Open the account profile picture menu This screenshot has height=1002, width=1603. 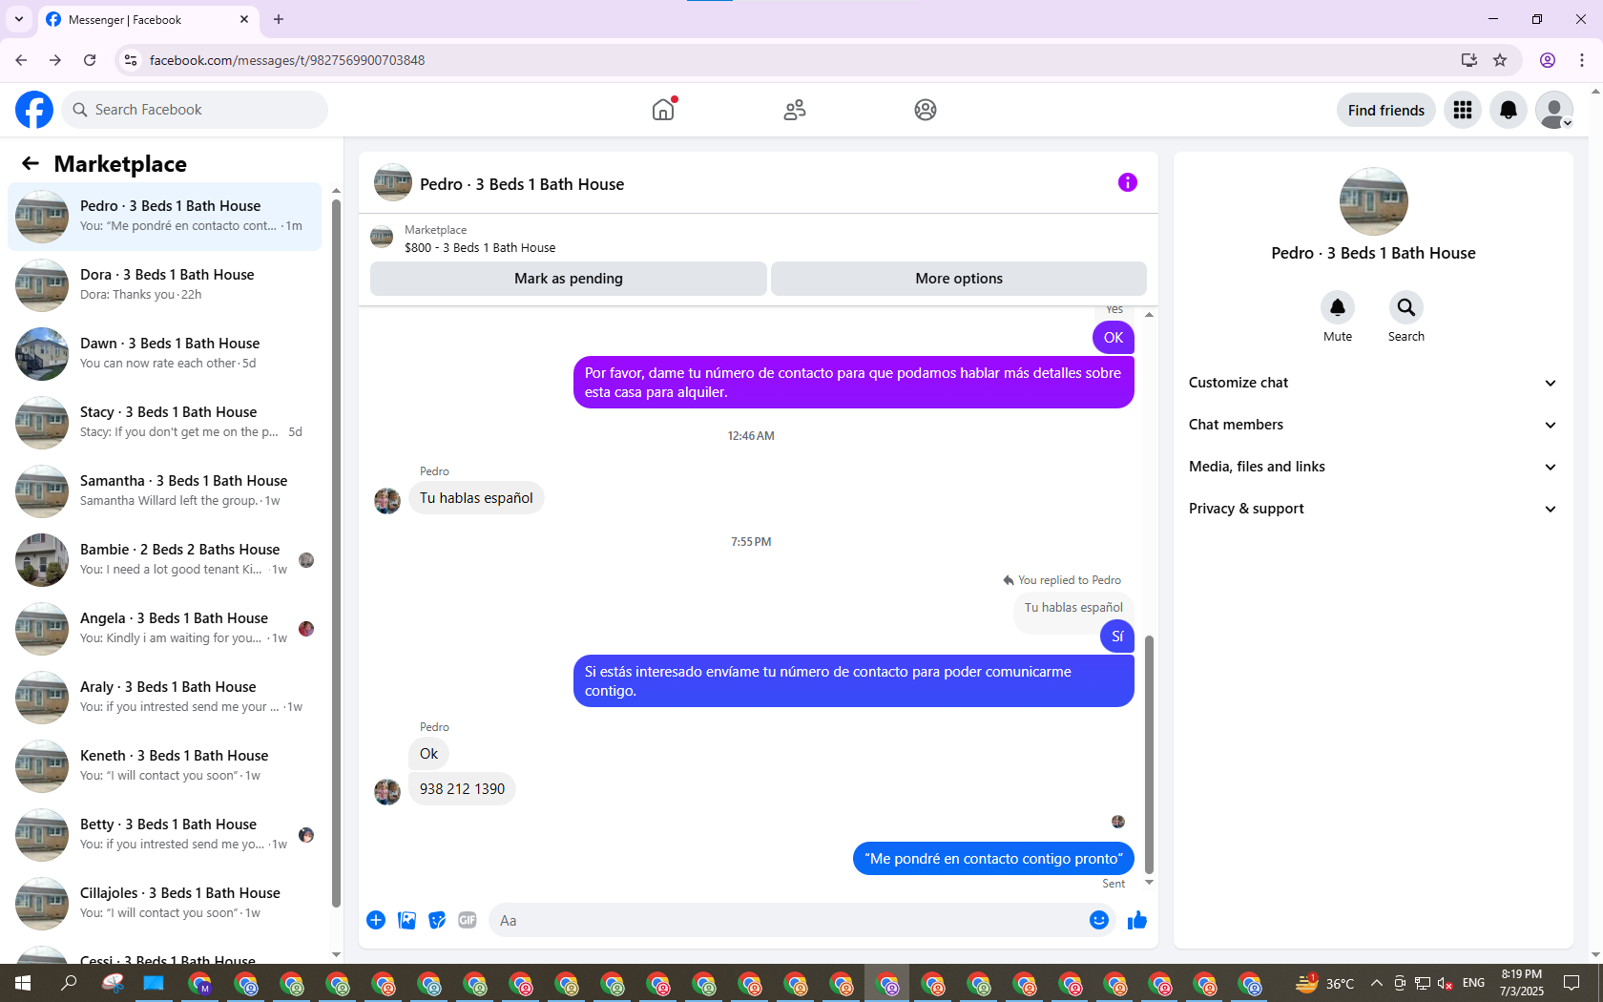pyautogui.click(x=1554, y=110)
